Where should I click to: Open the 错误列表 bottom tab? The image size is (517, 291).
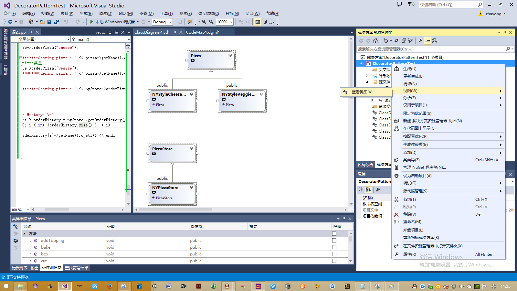(20, 268)
